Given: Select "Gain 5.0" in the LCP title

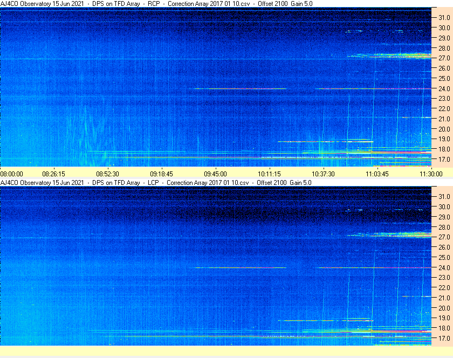Looking at the screenshot, I should click(301, 183).
